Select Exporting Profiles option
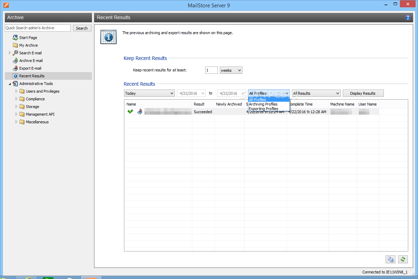The width and height of the screenshot is (418, 279). pos(269,109)
